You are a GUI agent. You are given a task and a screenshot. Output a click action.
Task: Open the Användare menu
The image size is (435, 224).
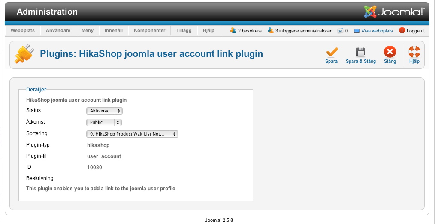[x=58, y=31]
